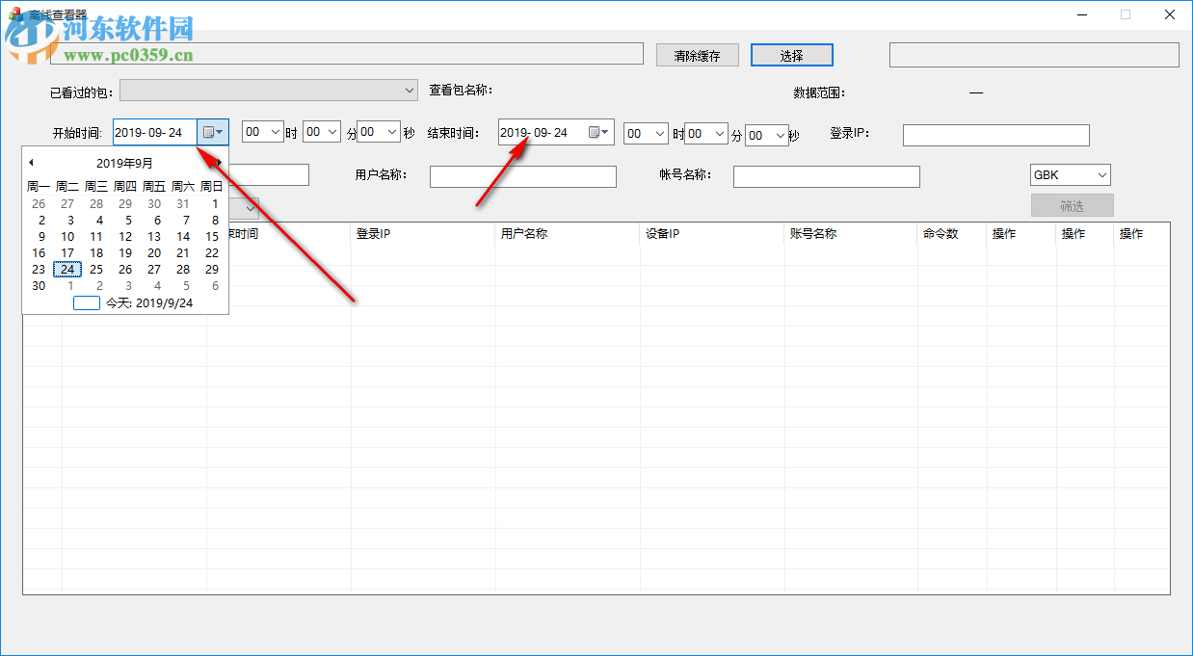Close the 离线查看器 window
The width and height of the screenshot is (1193, 656).
1170,14
